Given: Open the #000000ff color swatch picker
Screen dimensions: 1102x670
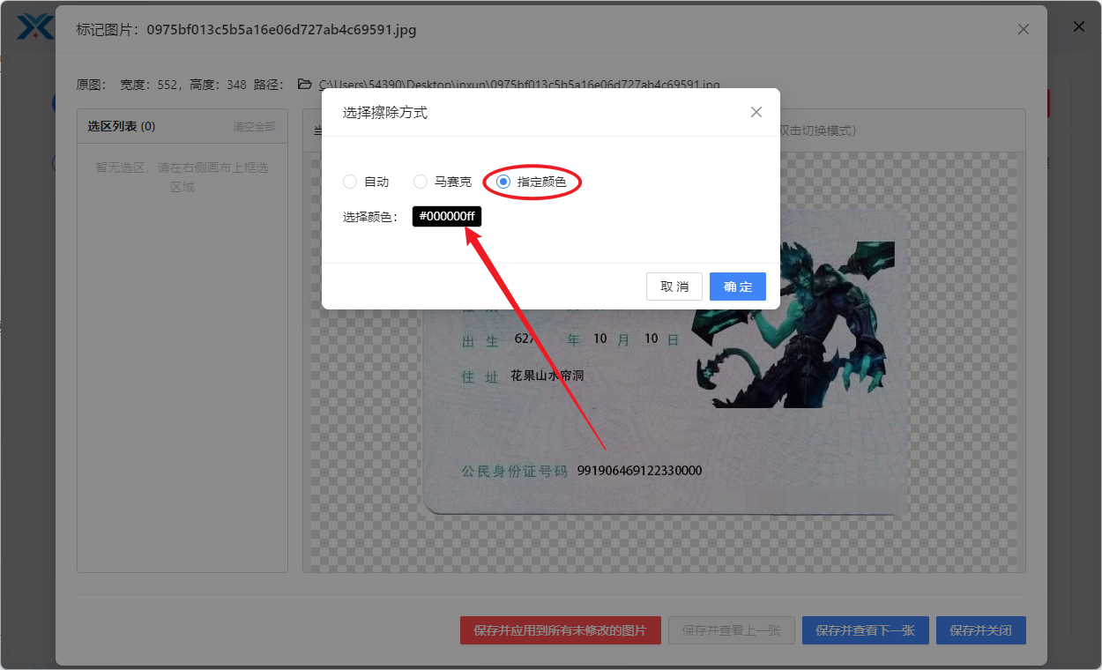Looking at the screenshot, I should pos(446,216).
